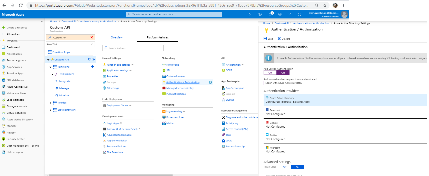Open Managed service identity link
429x176 pixels.
[x=180, y=88]
